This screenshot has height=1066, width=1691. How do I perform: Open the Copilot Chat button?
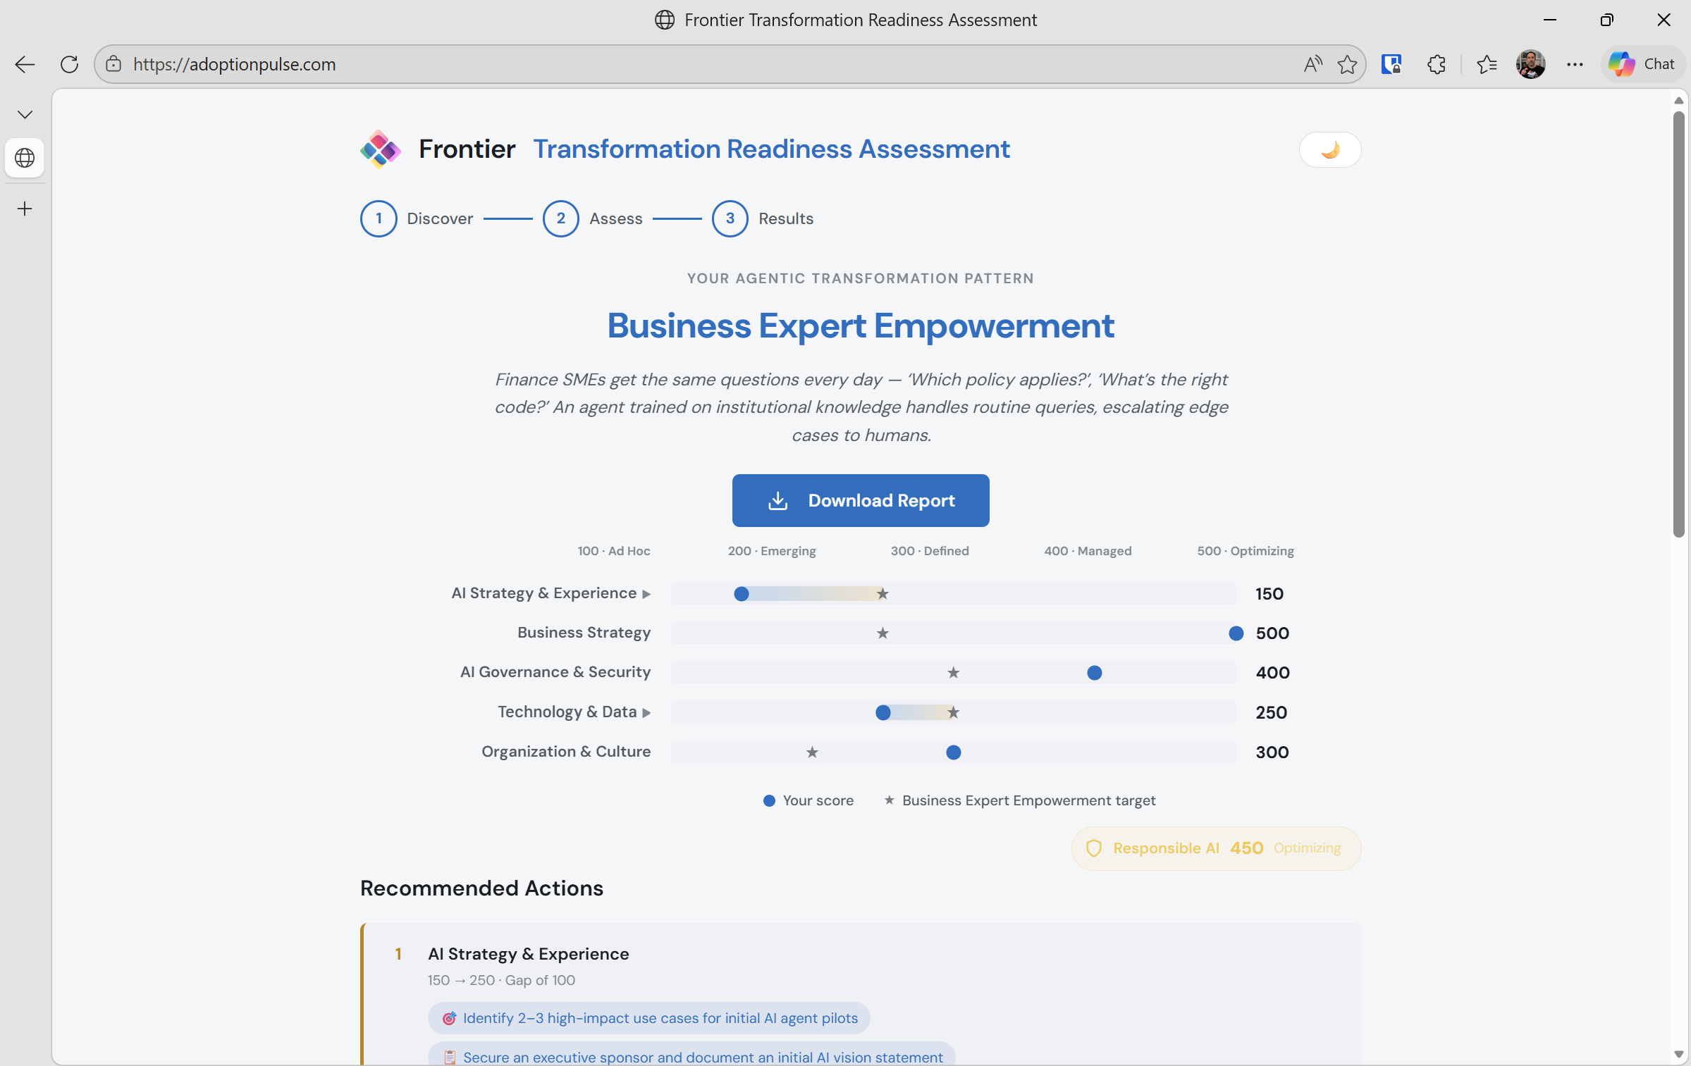(x=1642, y=64)
